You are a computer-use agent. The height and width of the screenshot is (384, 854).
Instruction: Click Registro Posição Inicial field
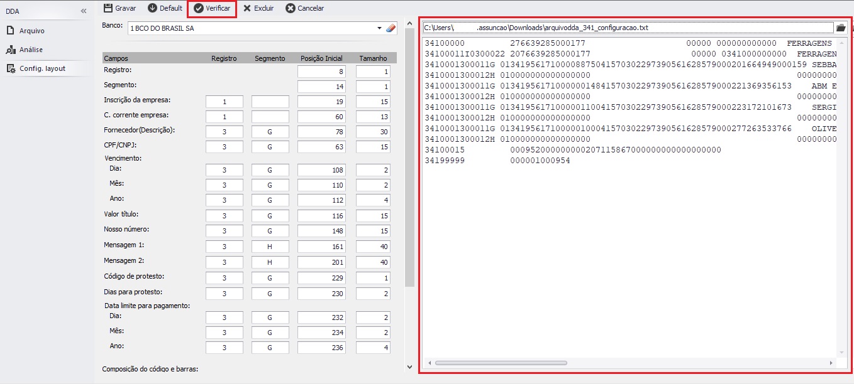click(321, 72)
